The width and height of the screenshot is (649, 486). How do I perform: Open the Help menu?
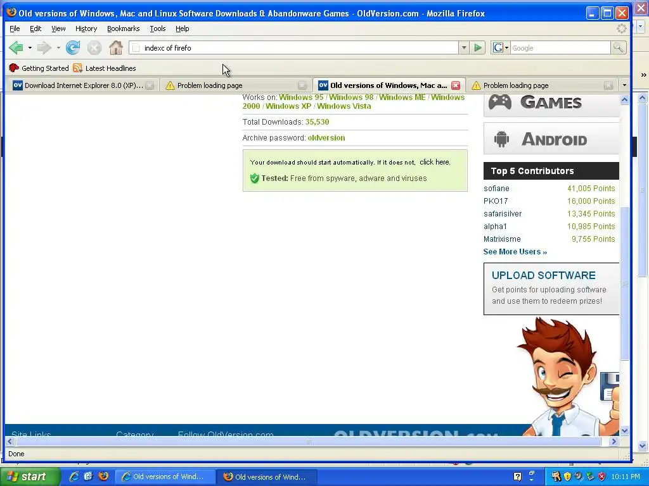182,28
